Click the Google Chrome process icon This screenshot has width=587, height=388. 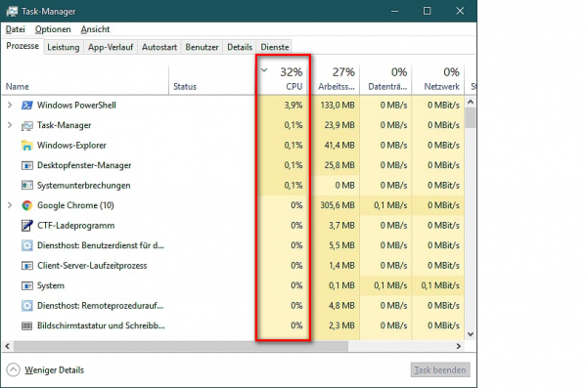tap(27, 205)
